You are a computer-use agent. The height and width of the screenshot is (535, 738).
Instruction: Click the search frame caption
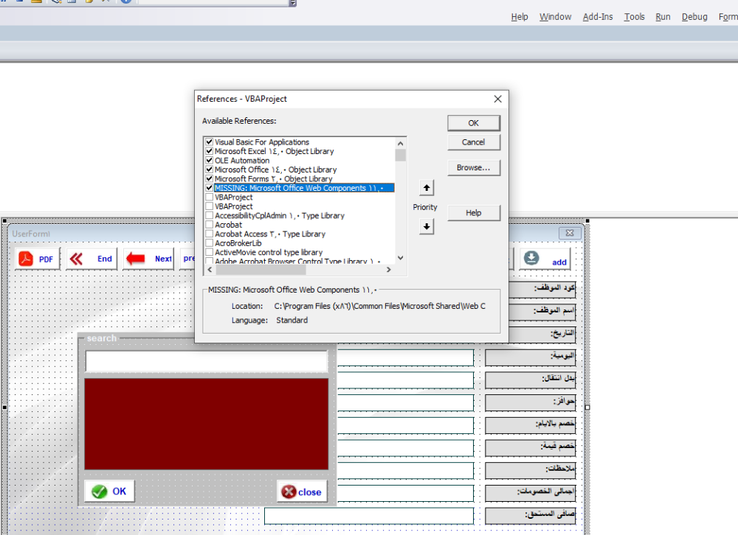[102, 338]
